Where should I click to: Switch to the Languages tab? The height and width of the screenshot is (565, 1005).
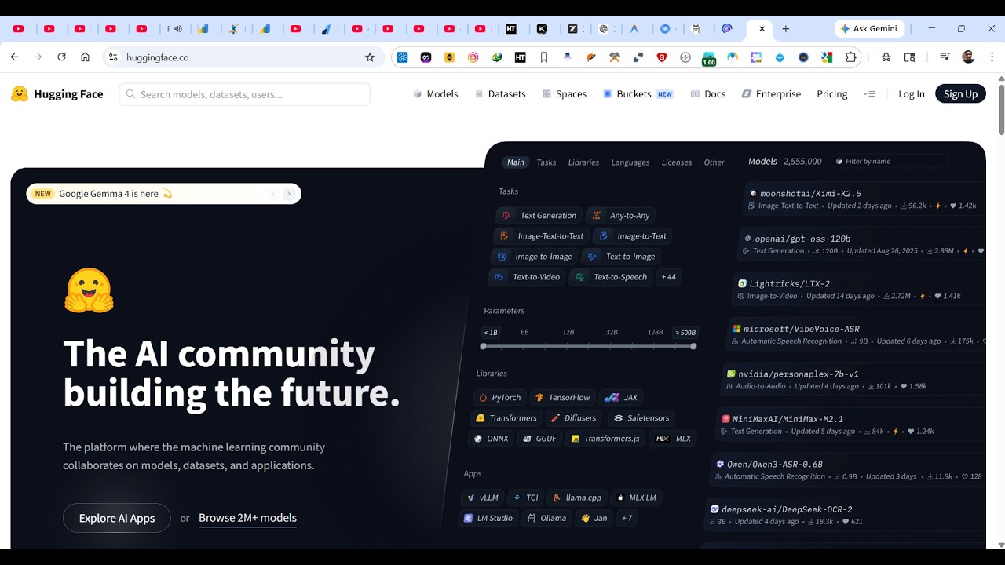click(x=630, y=162)
